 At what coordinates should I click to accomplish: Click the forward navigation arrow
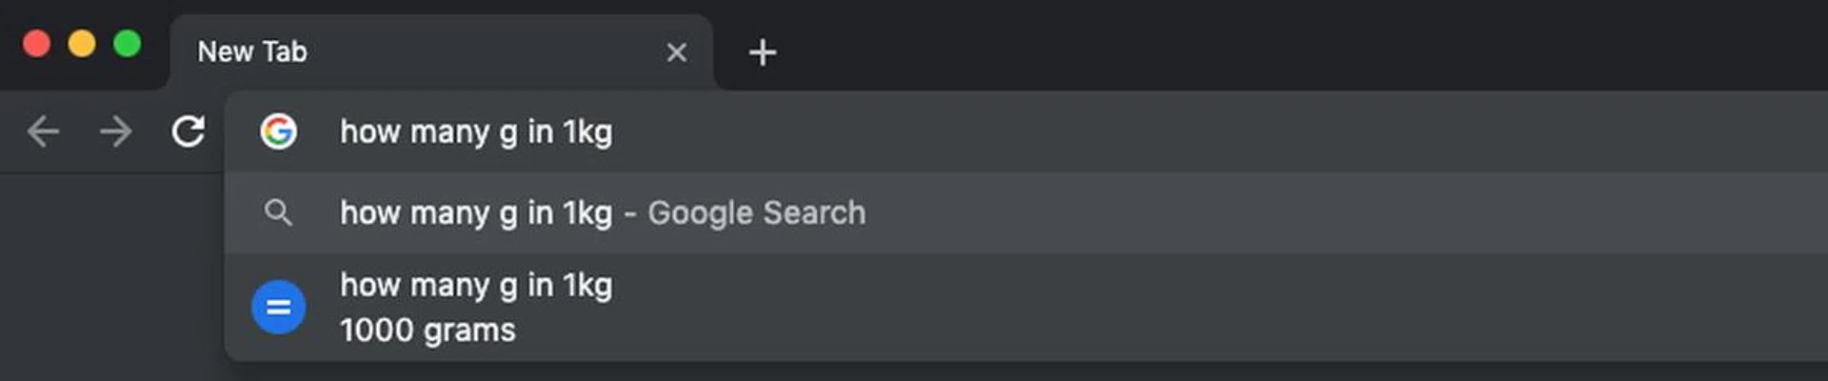pyautogui.click(x=115, y=131)
